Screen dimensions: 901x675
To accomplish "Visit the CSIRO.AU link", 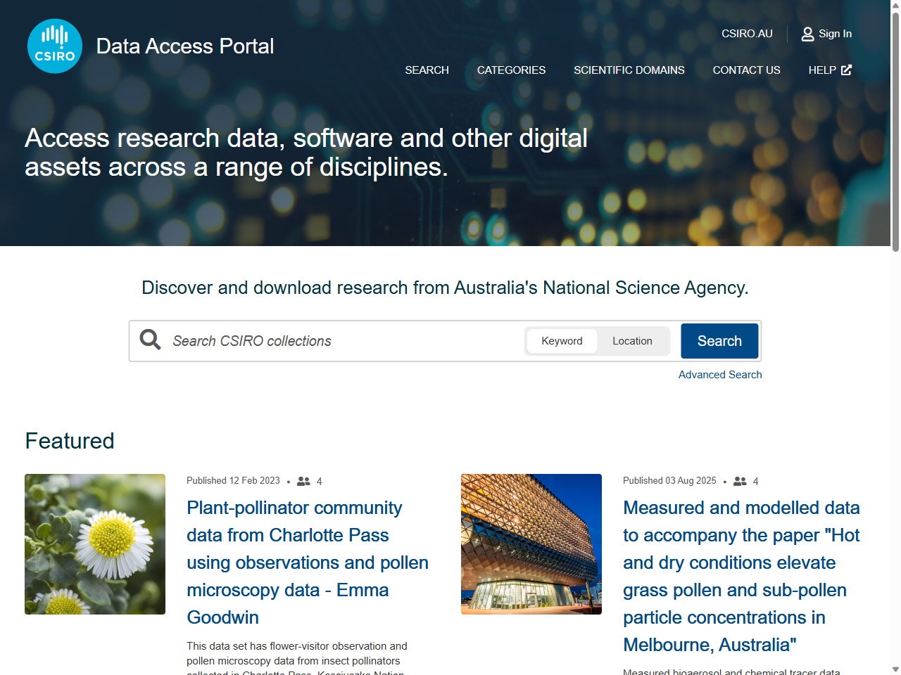I will (747, 33).
